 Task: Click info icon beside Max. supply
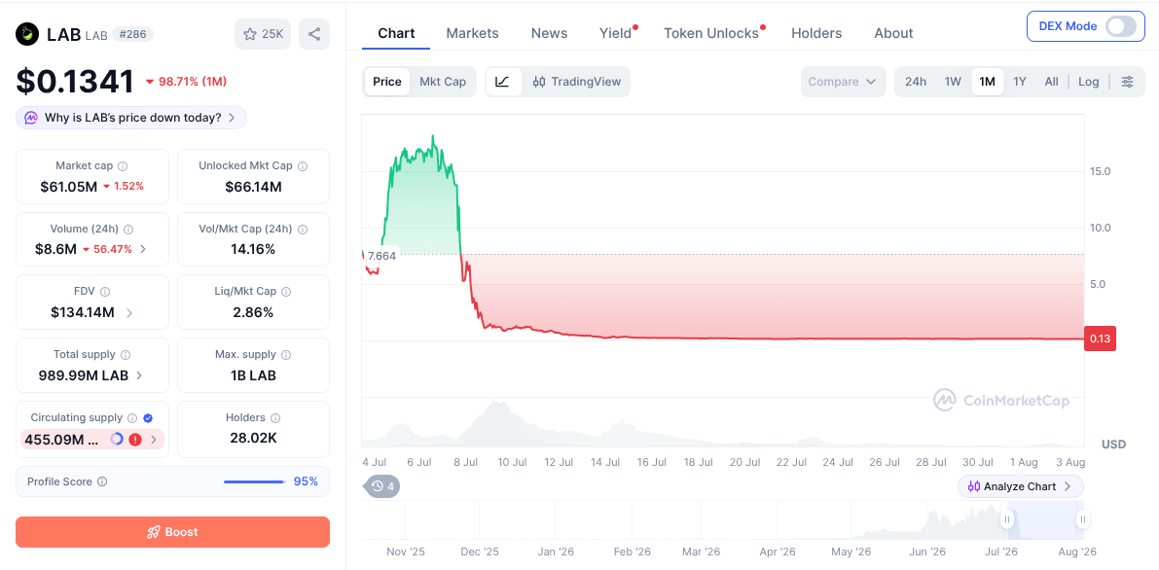tap(287, 355)
